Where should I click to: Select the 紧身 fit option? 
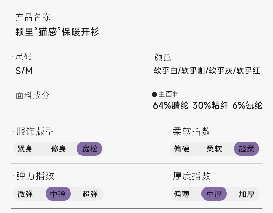(x=25, y=149)
